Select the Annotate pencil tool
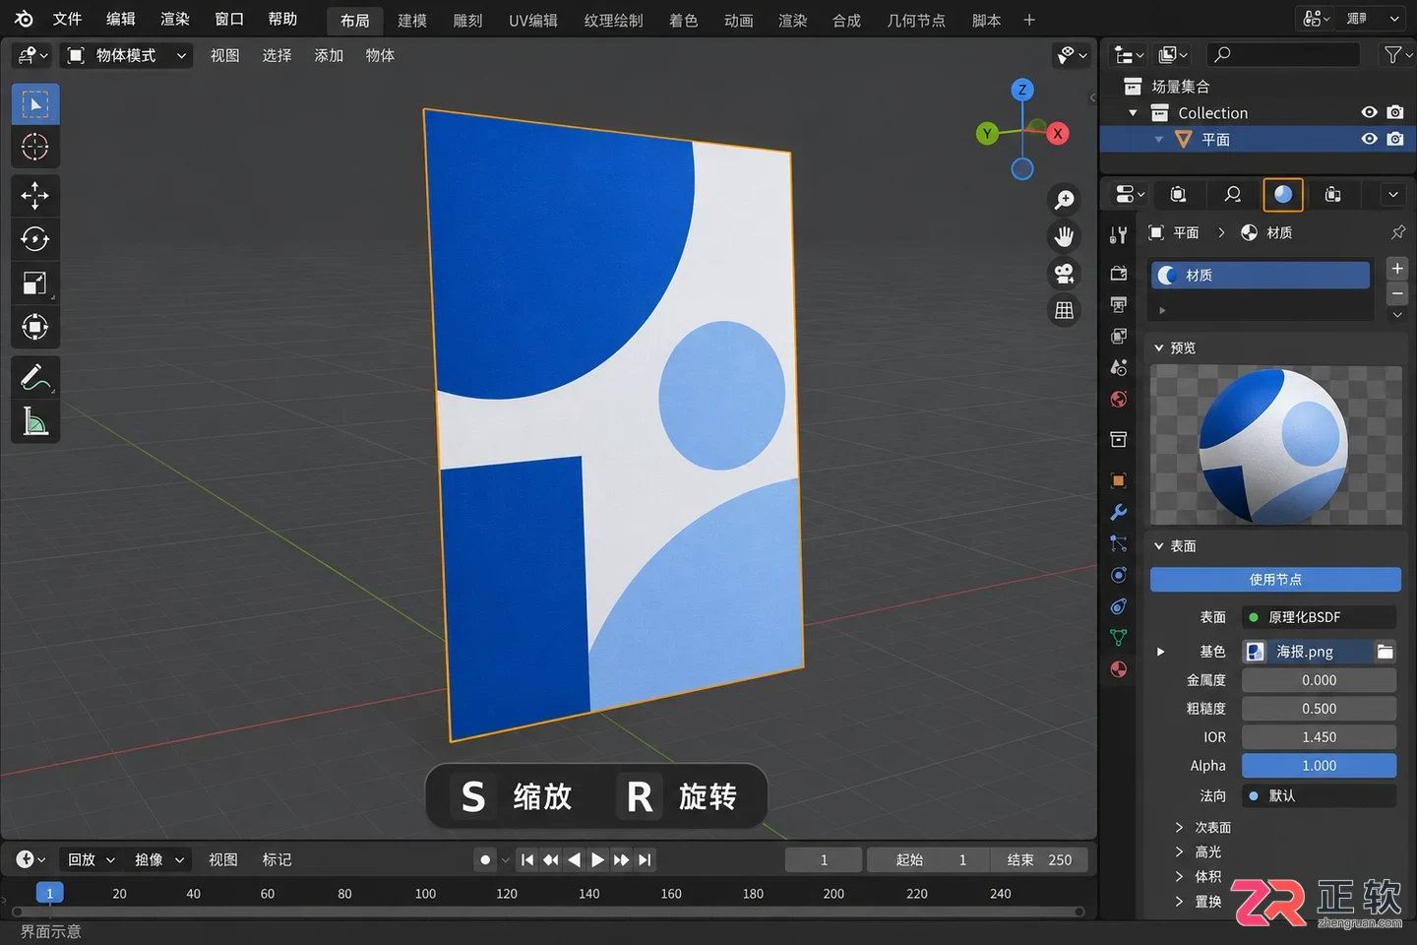Screen dimensions: 1417x945 (x=35, y=377)
